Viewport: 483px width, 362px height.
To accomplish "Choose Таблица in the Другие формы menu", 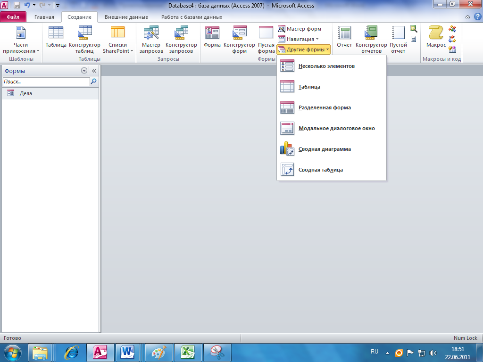I will coord(332,87).
